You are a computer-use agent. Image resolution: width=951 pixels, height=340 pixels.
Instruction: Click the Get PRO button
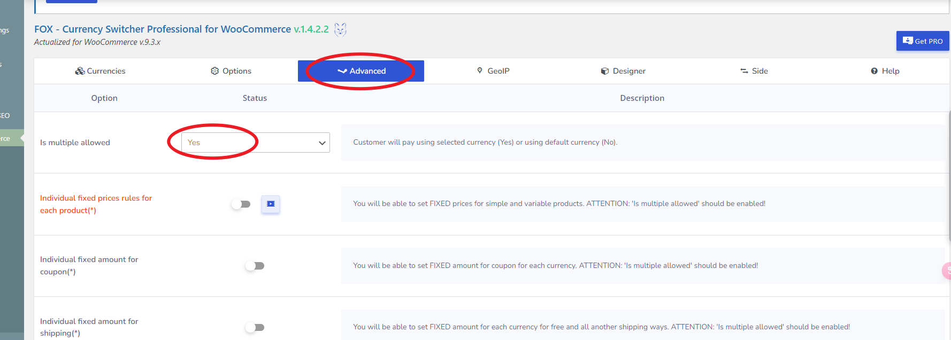[x=923, y=41]
